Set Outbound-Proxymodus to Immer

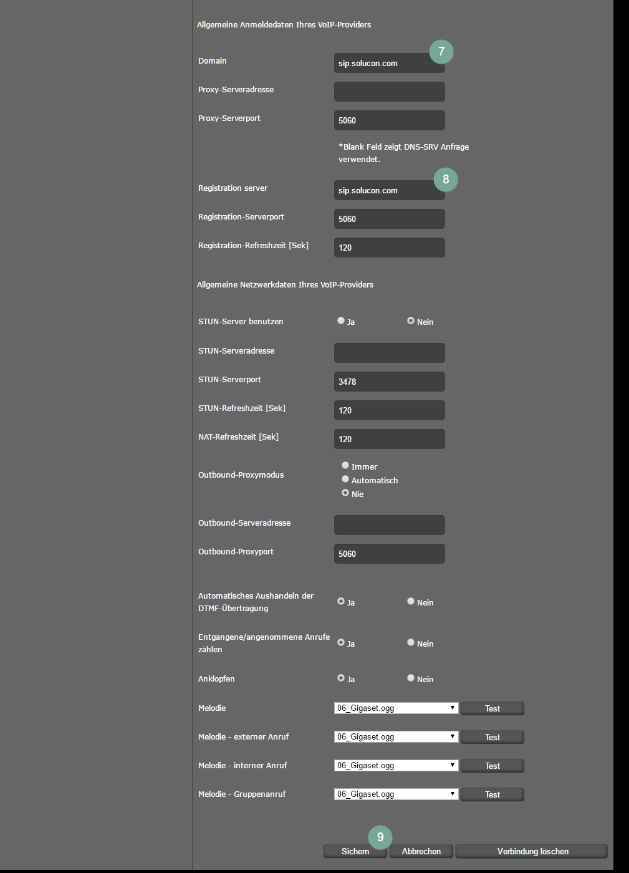tap(345, 466)
